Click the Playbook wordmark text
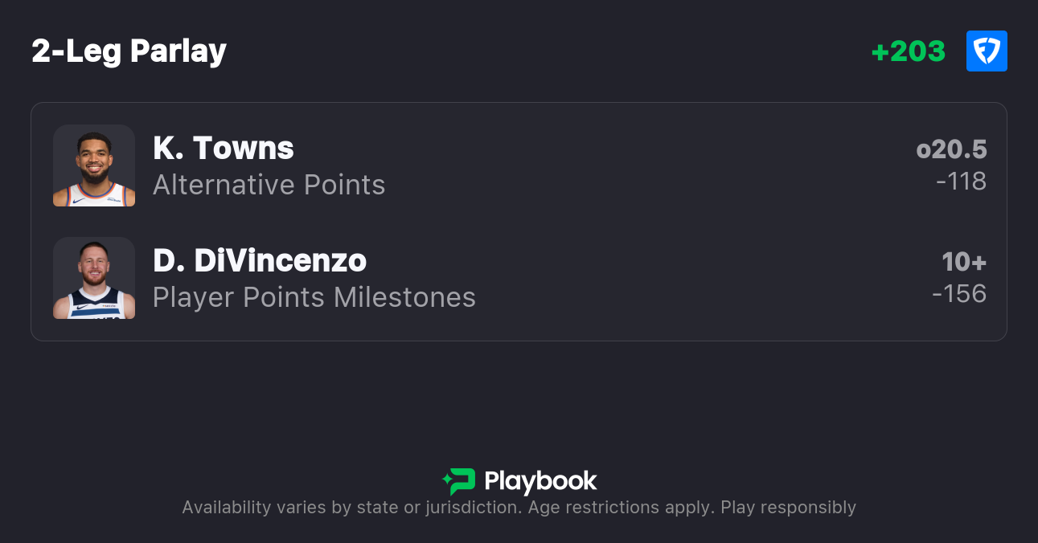 [540, 481]
